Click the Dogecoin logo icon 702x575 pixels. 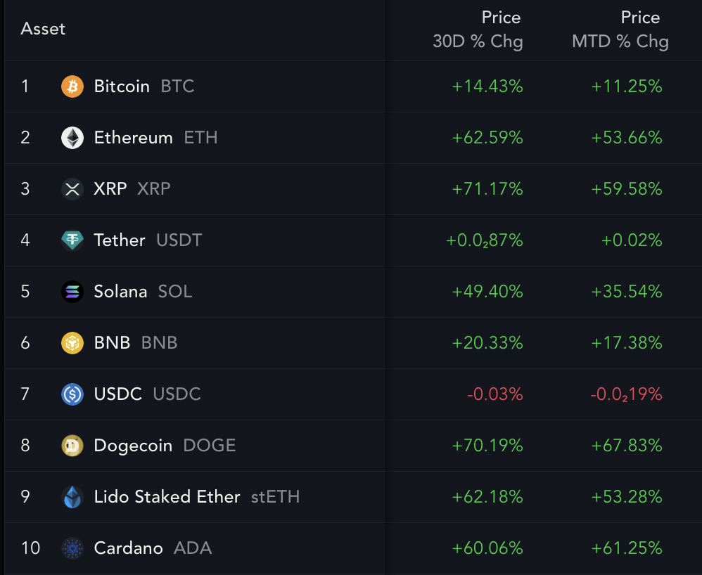click(x=72, y=446)
